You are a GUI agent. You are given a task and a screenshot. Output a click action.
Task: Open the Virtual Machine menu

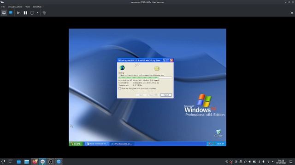(15, 7)
